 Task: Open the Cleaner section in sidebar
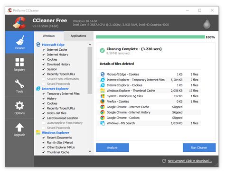pos(19,42)
